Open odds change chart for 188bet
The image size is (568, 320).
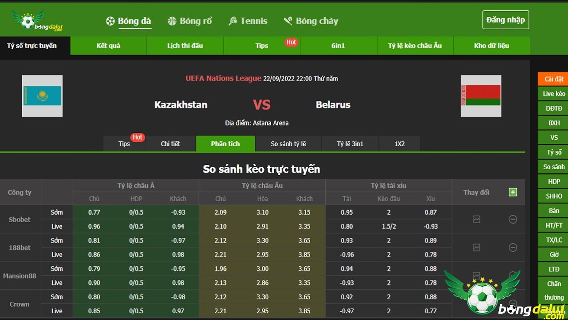477,248
